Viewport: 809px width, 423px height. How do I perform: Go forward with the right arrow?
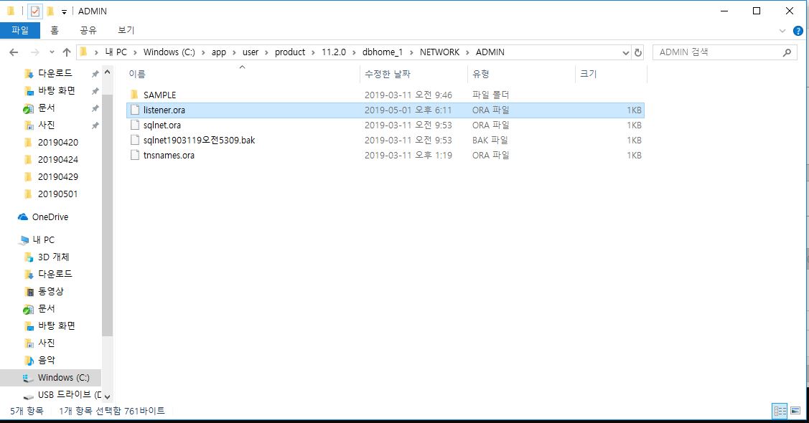(34, 52)
